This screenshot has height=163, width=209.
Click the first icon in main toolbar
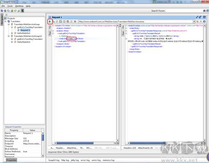coord(2,11)
